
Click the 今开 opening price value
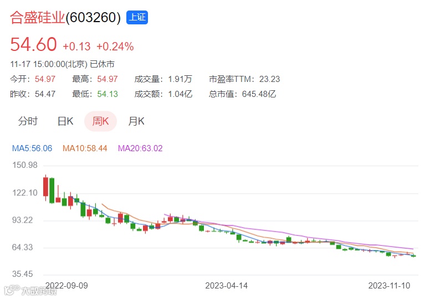45,79
